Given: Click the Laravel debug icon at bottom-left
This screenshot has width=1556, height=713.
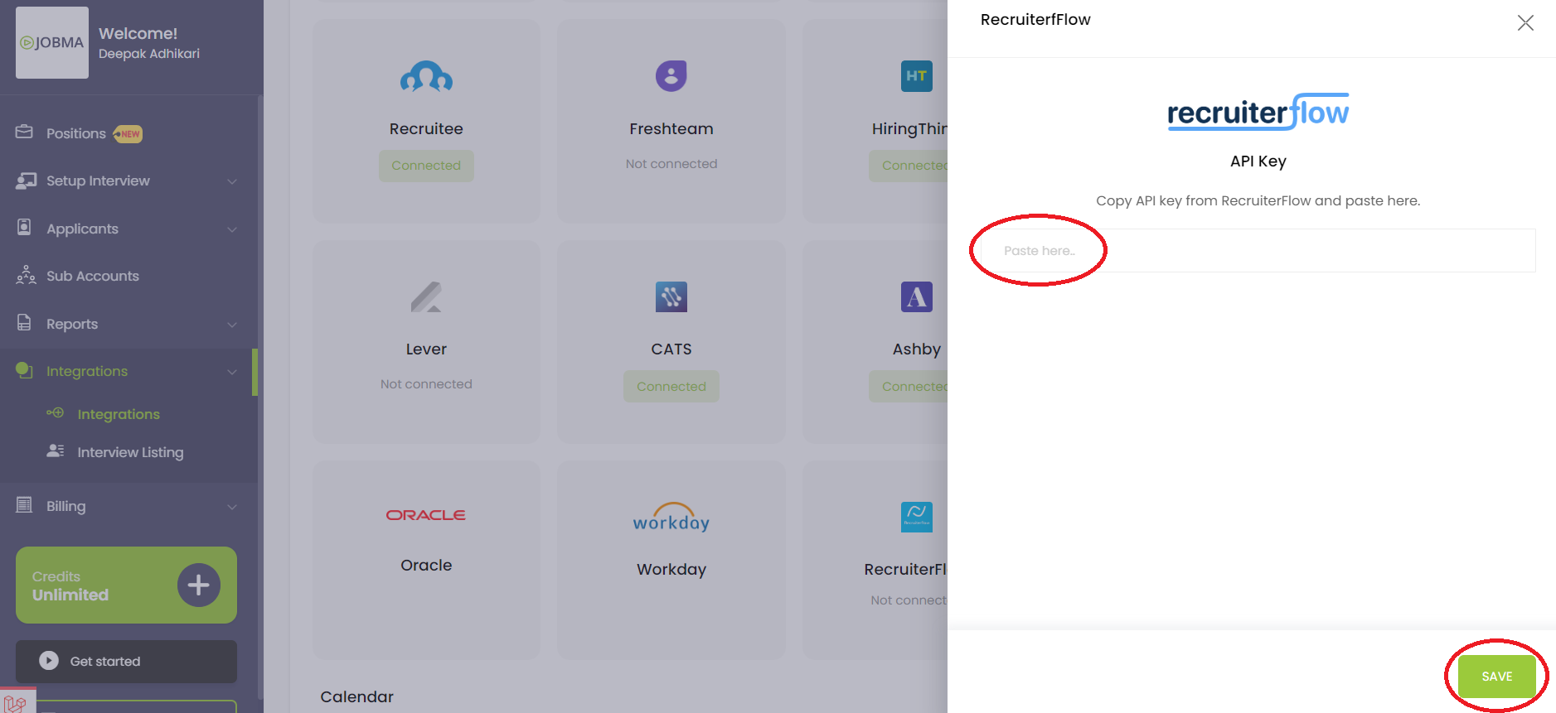Looking at the screenshot, I should 17,702.
